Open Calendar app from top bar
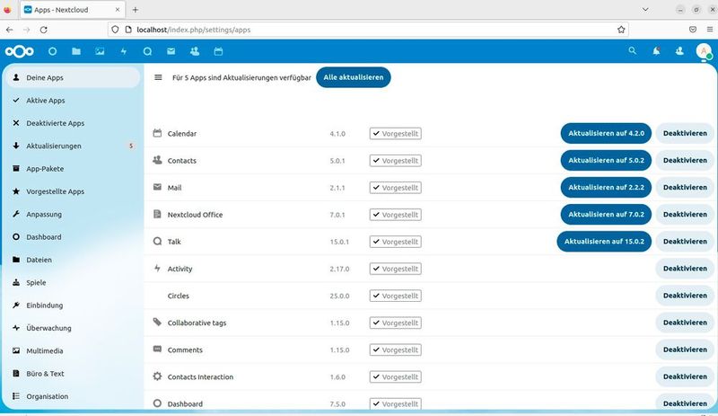Image resolution: width=718 pixels, height=416 pixels. tap(218, 51)
